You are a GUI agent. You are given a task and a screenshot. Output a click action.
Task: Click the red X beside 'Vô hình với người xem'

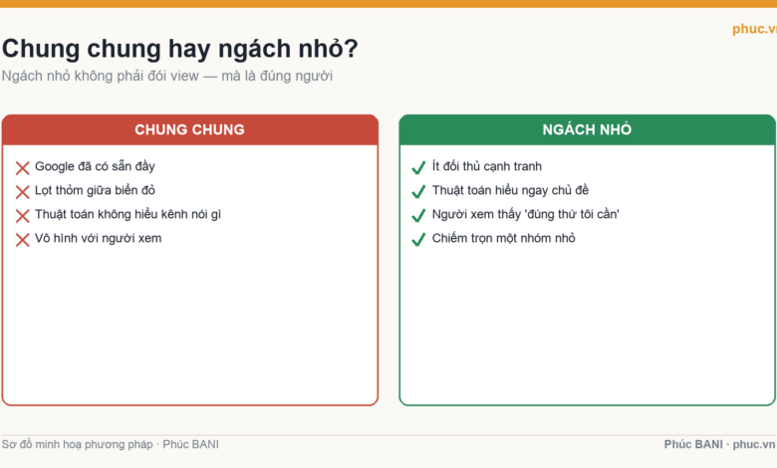22,240
